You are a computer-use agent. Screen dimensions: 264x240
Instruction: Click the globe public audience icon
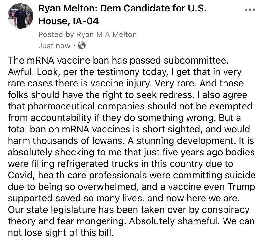[x=82, y=46]
